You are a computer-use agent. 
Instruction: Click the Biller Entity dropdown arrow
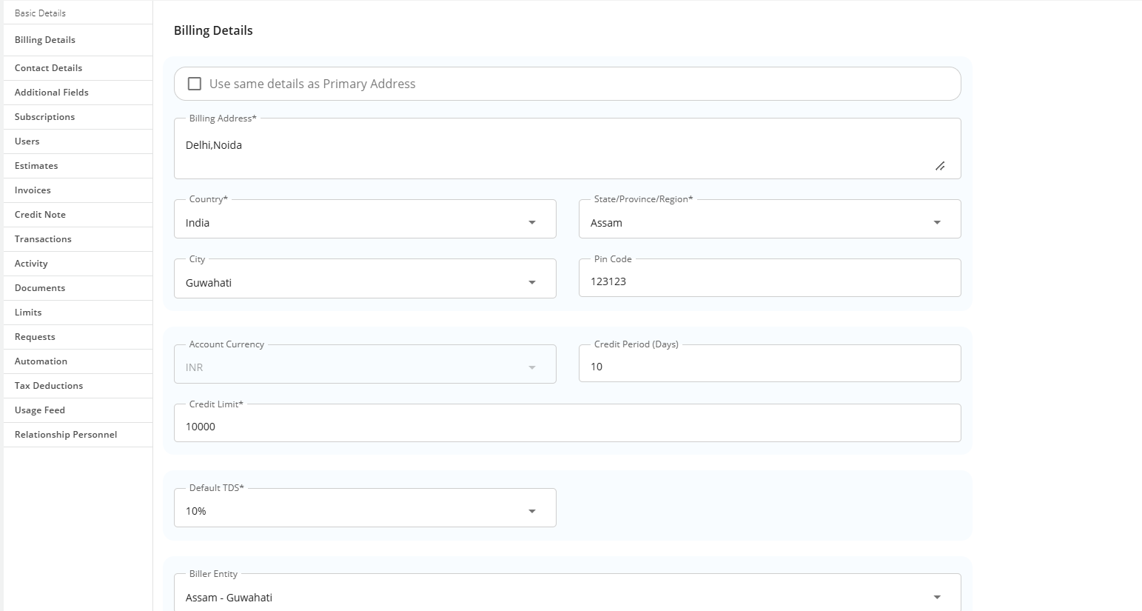click(x=936, y=597)
